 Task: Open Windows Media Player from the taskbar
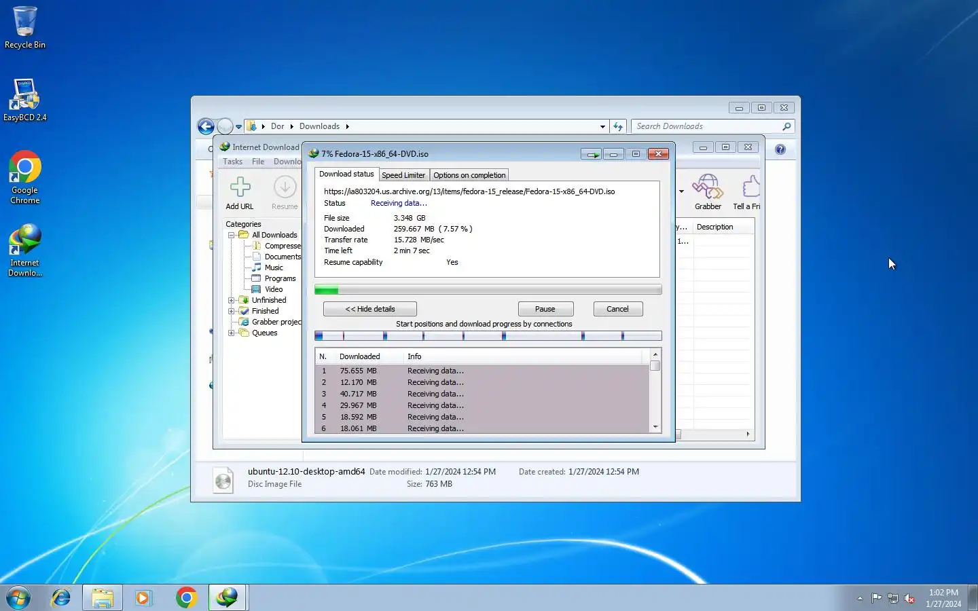(x=143, y=597)
